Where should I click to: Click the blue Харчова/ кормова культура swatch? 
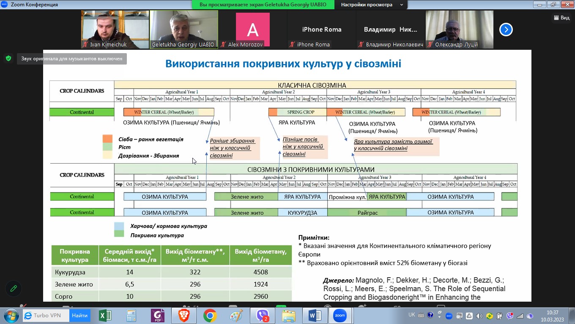119,226
